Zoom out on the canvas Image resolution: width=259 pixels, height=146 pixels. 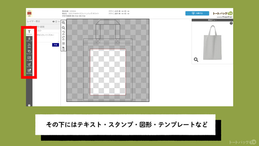[63, 28]
